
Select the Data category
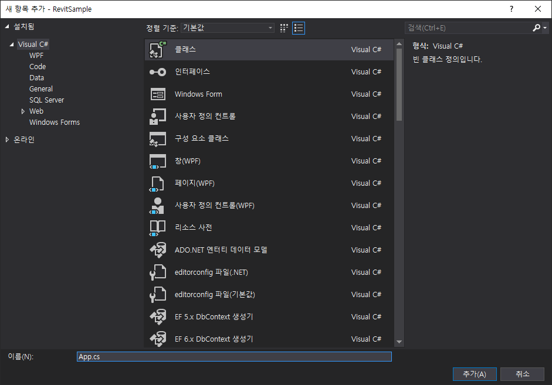[x=36, y=78]
